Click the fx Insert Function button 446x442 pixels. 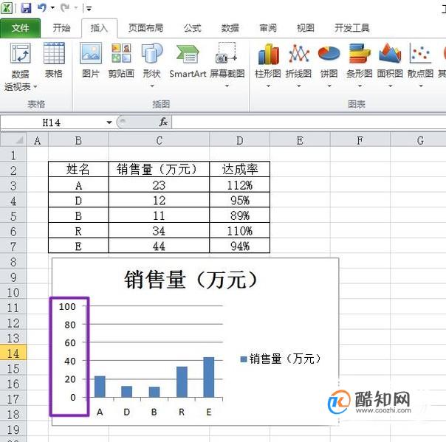163,122
